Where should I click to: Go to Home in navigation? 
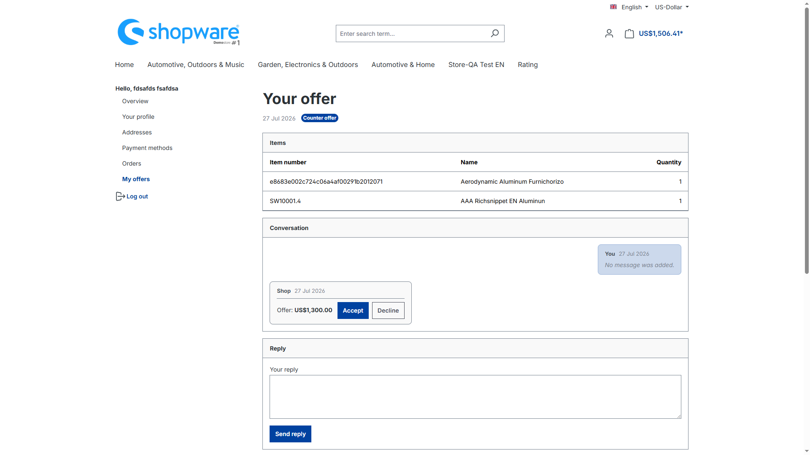click(124, 64)
